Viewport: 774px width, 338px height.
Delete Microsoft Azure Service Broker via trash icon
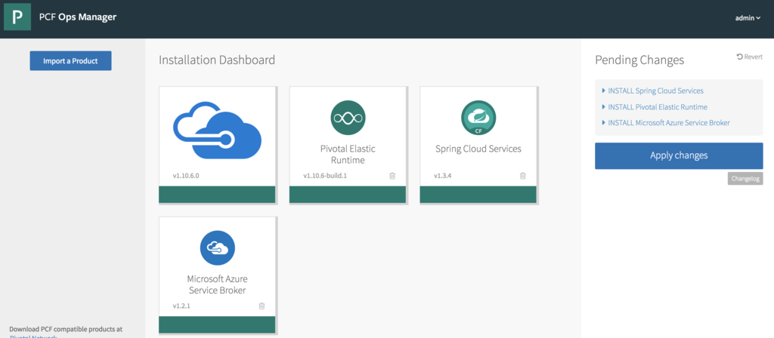pyautogui.click(x=262, y=306)
